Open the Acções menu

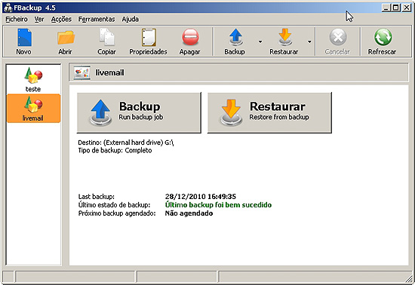[x=61, y=19]
